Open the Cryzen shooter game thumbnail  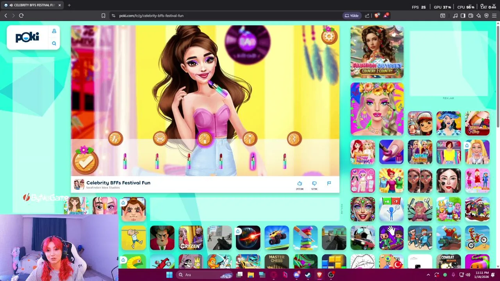coord(191,238)
